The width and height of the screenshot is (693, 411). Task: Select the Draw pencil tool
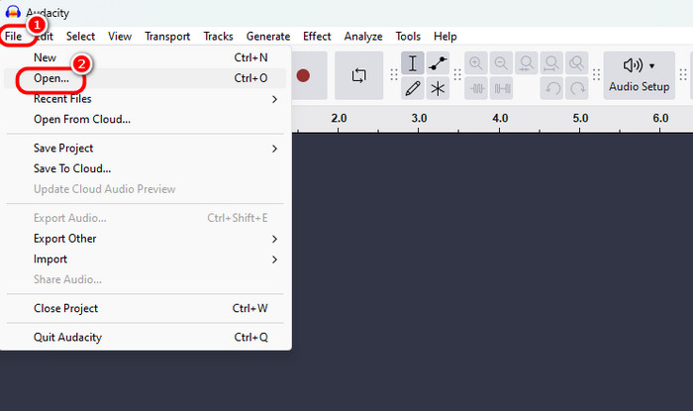click(x=413, y=88)
